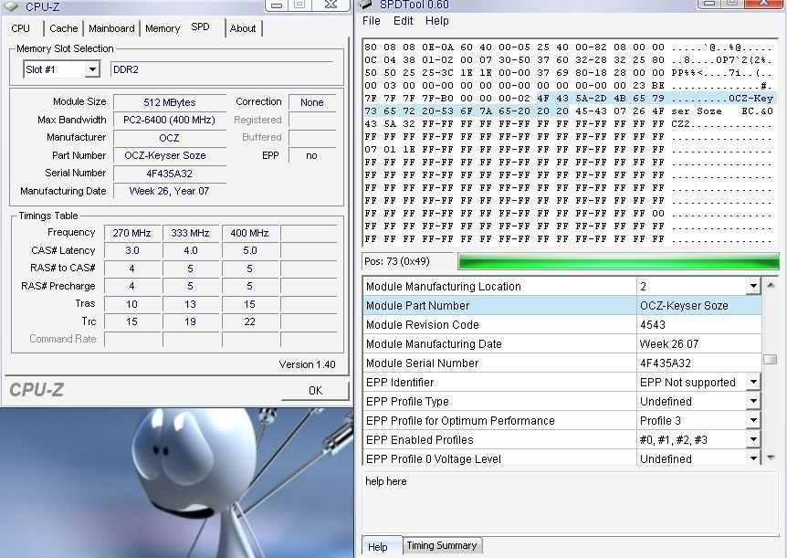The width and height of the screenshot is (787, 558).
Task: Click the 400 MHz frequency cell
Action: tap(249, 233)
